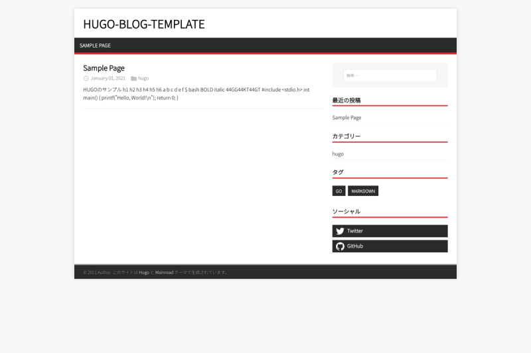Screen dimensions: 531x353
Task: Click the clock icon beside January 01, 2021
Action: pos(86,78)
